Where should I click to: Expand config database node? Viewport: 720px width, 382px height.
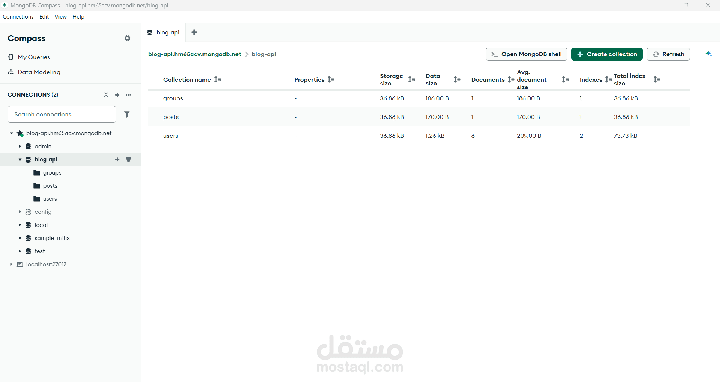(20, 212)
